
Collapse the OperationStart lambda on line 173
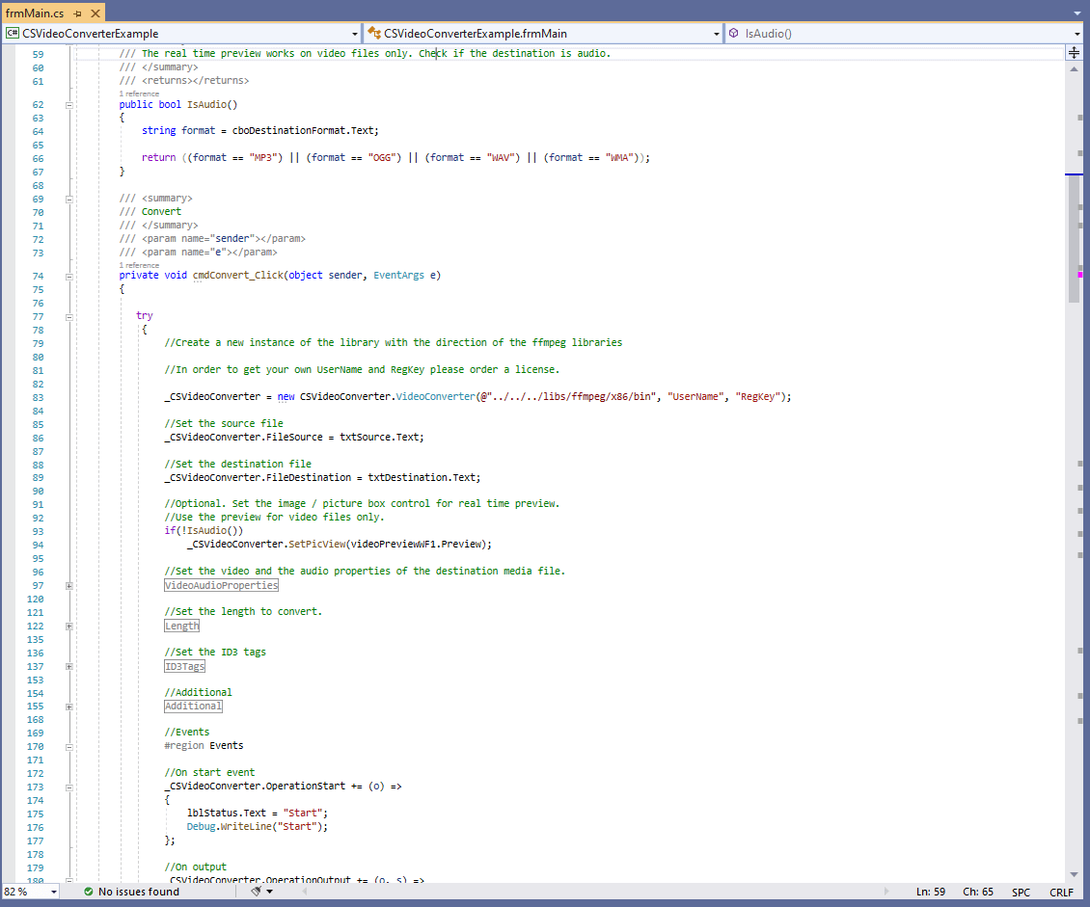pyautogui.click(x=68, y=787)
